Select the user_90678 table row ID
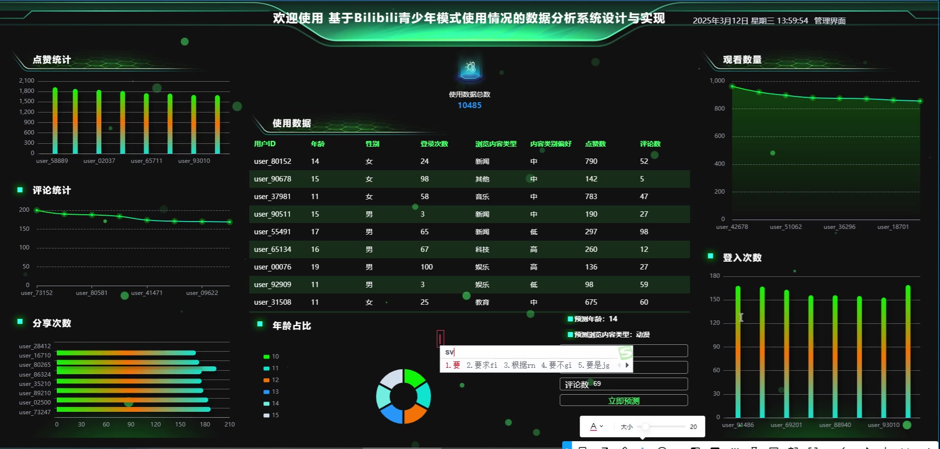The image size is (940, 449). pyautogui.click(x=273, y=179)
